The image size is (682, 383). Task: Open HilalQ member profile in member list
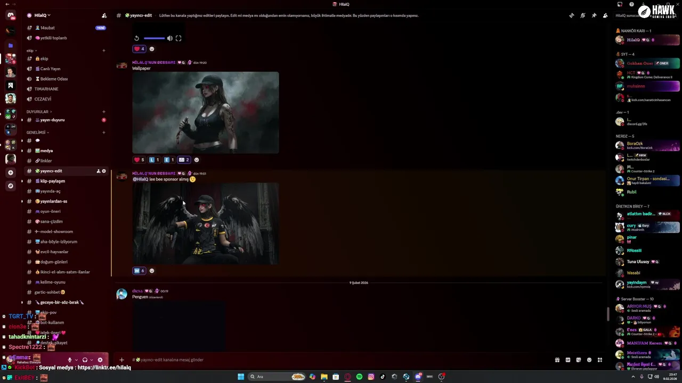pos(647,40)
